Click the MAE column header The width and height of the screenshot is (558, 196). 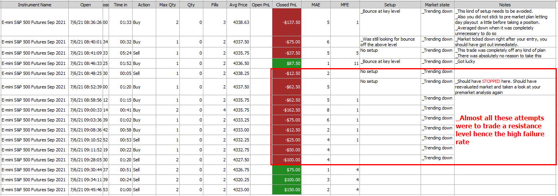point(316,5)
